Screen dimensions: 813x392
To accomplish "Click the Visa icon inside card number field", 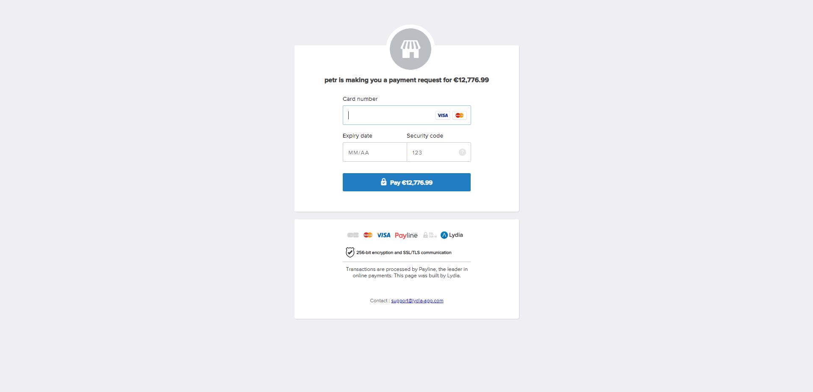I will point(443,115).
